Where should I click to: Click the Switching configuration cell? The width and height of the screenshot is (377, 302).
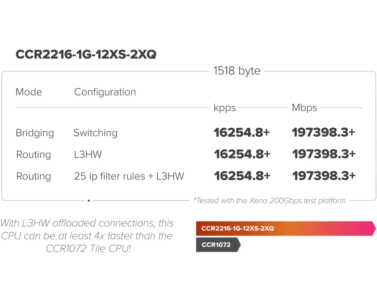(95, 133)
